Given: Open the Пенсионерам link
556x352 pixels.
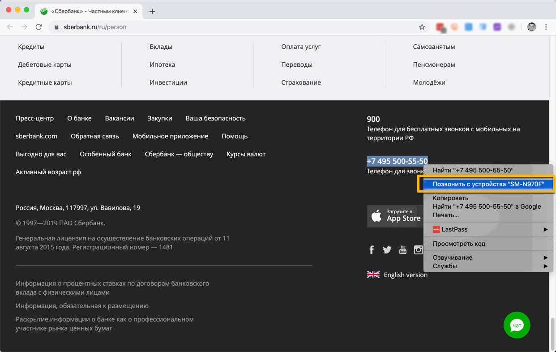Looking at the screenshot, I should [x=434, y=64].
